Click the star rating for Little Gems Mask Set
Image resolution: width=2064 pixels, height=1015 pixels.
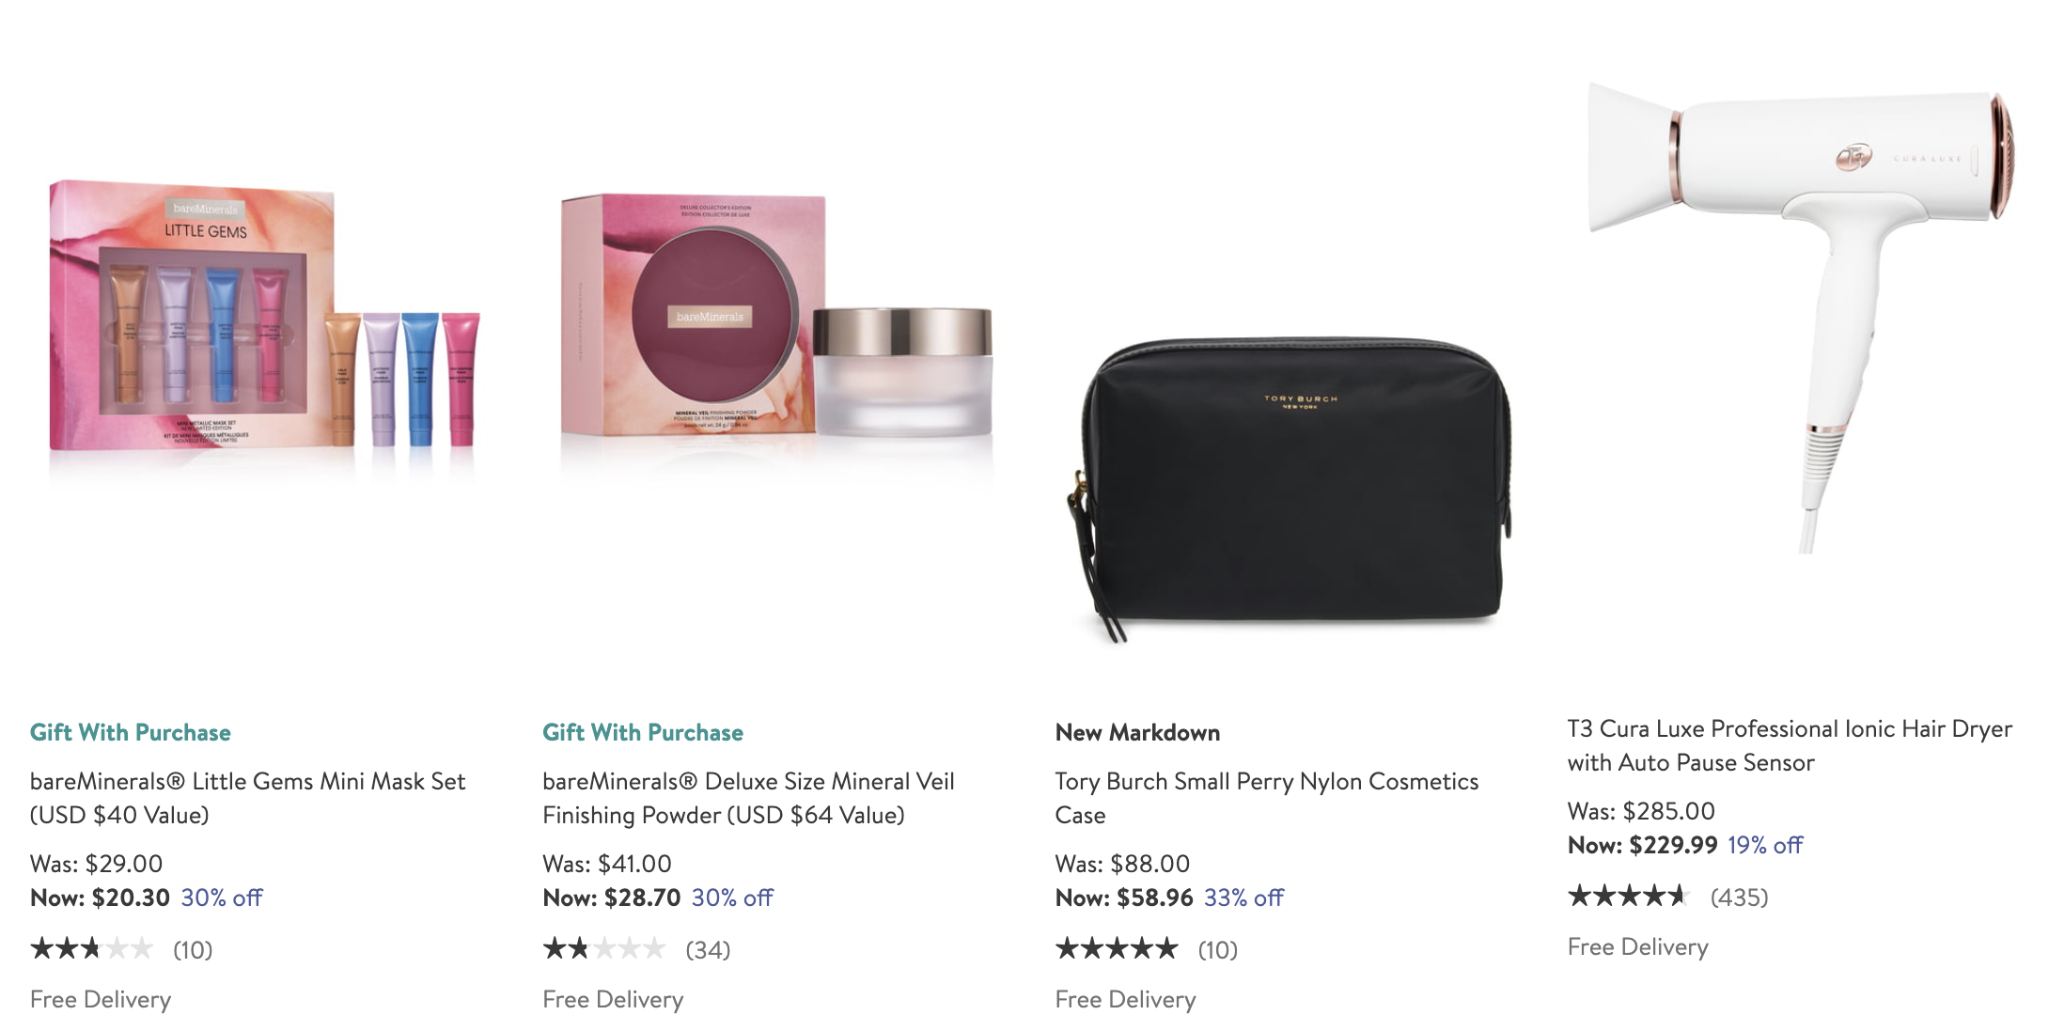pyautogui.click(x=92, y=948)
